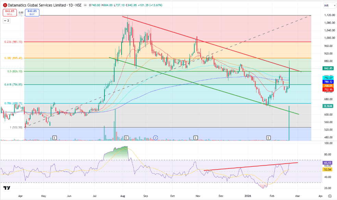Click the BUY 842.85 button
Image resolution: width=337 pixels, height=200 pixels.
[x=32, y=12]
